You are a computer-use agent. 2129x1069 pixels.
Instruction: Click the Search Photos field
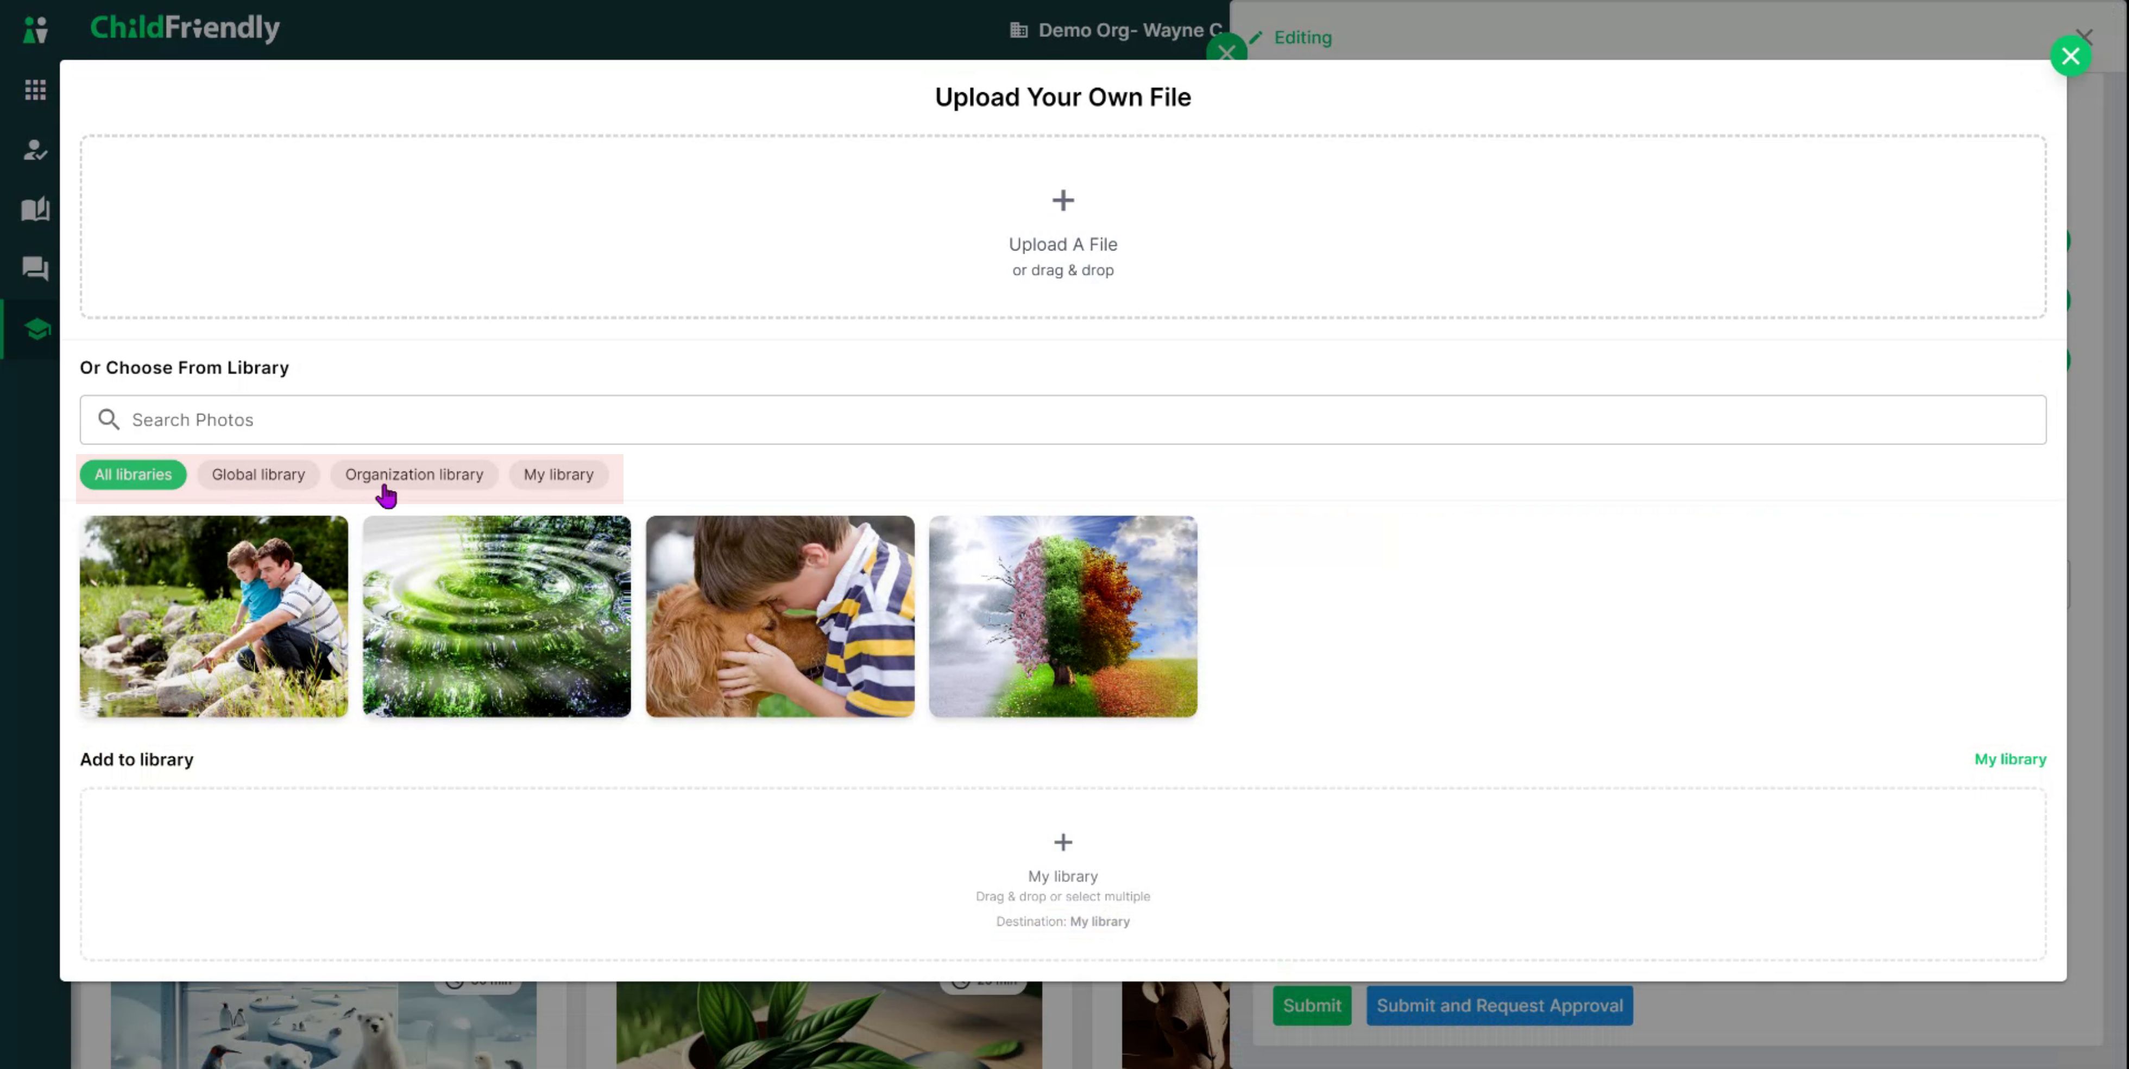[1063, 419]
